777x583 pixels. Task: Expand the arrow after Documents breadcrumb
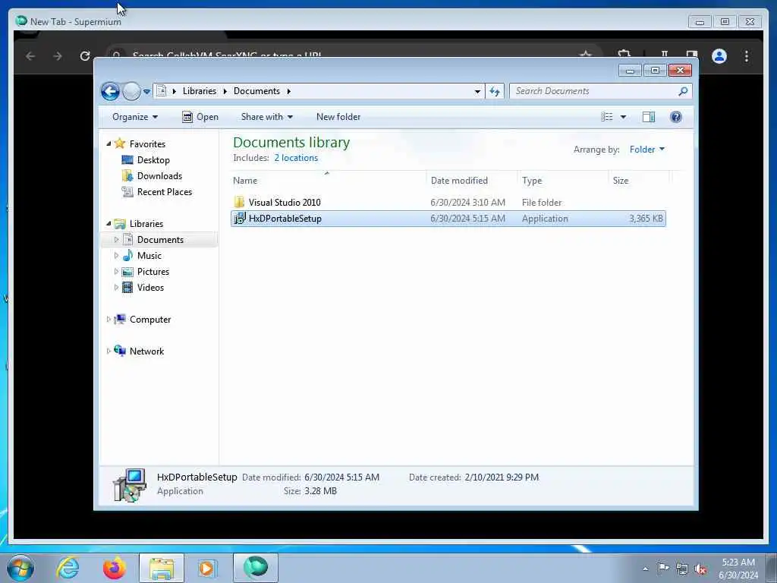click(288, 91)
